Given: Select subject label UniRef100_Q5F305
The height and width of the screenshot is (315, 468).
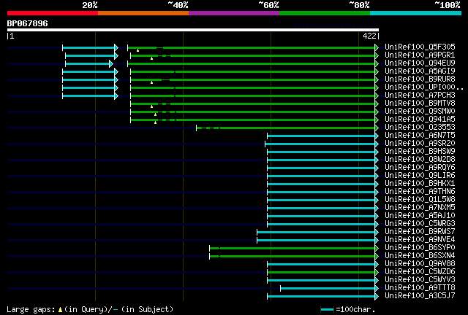Looking at the screenshot, I should click(x=420, y=47).
